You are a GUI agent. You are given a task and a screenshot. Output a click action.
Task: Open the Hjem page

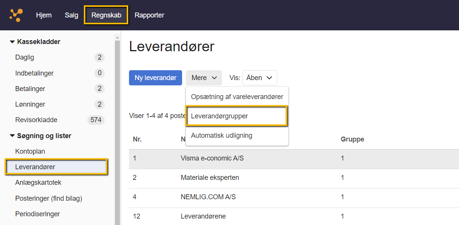point(44,15)
